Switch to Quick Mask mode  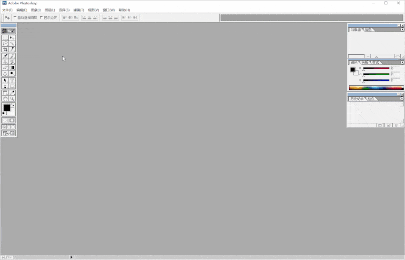[12, 120]
